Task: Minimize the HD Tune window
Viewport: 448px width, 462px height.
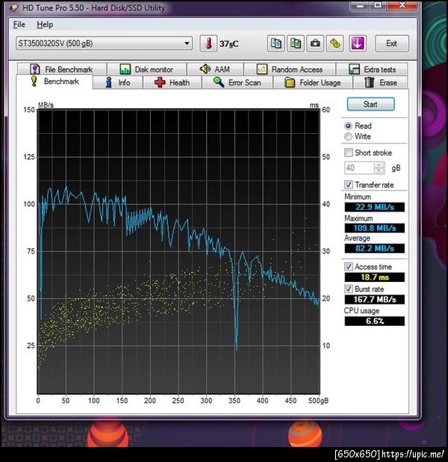Action: click(x=361, y=6)
